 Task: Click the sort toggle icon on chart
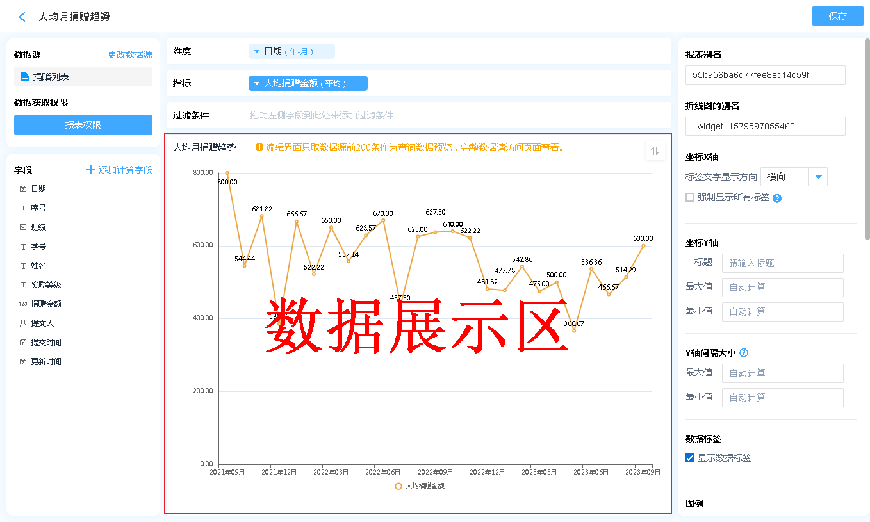point(655,151)
